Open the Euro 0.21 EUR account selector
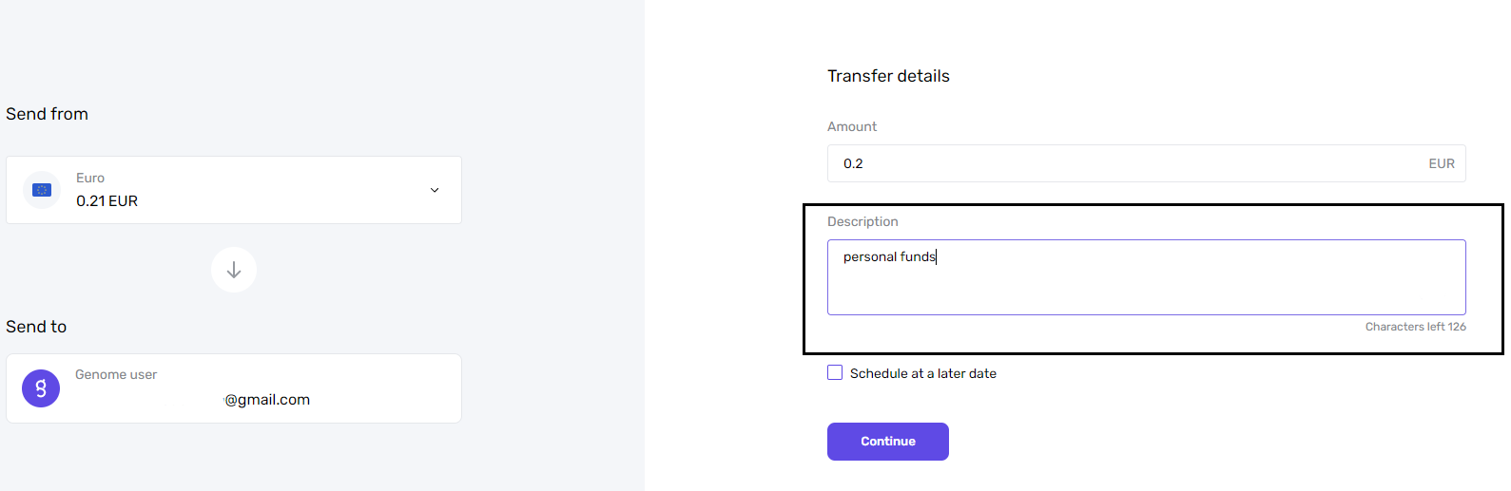 [x=234, y=190]
